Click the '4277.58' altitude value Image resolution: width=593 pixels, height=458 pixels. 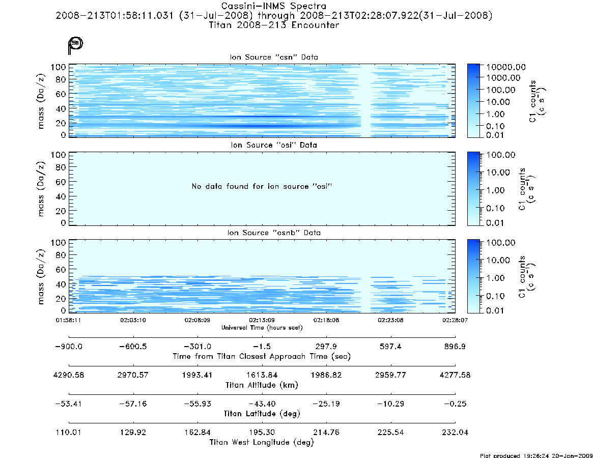pyautogui.click(x=455, y=375)
